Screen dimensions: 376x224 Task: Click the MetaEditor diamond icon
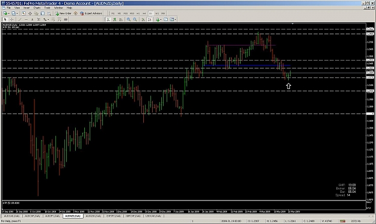(76, 13)
